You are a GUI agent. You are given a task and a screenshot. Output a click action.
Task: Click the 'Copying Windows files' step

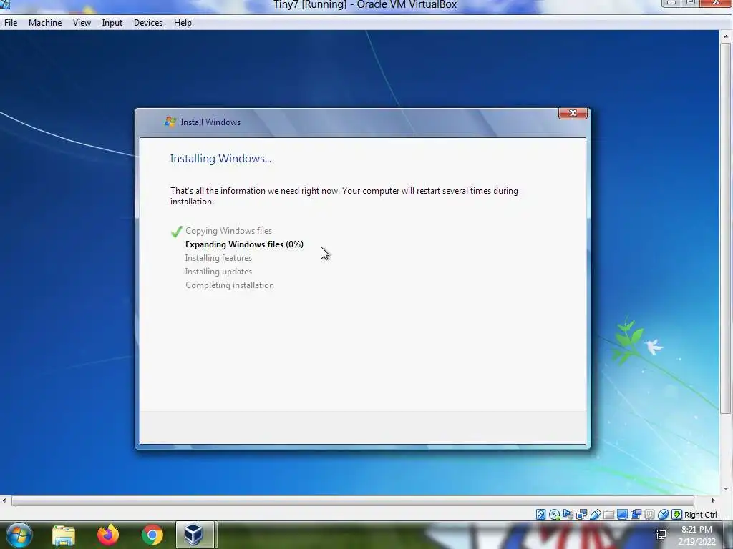tap(228, 231)
